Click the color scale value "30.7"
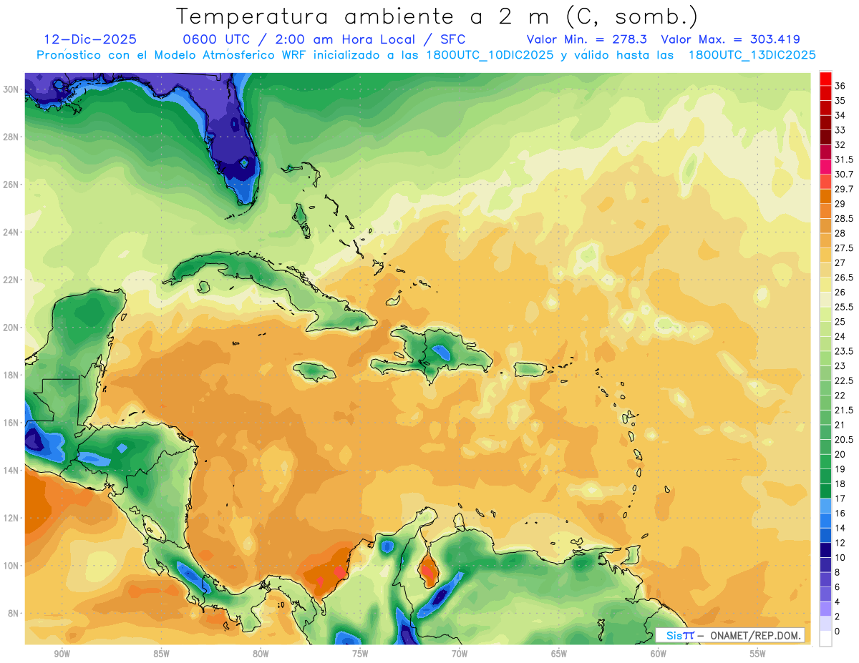Viewport: 859px width, 663px height. [844, 175]
